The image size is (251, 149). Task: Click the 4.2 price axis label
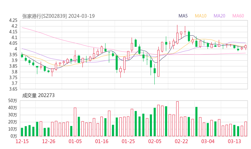(14, 26)
